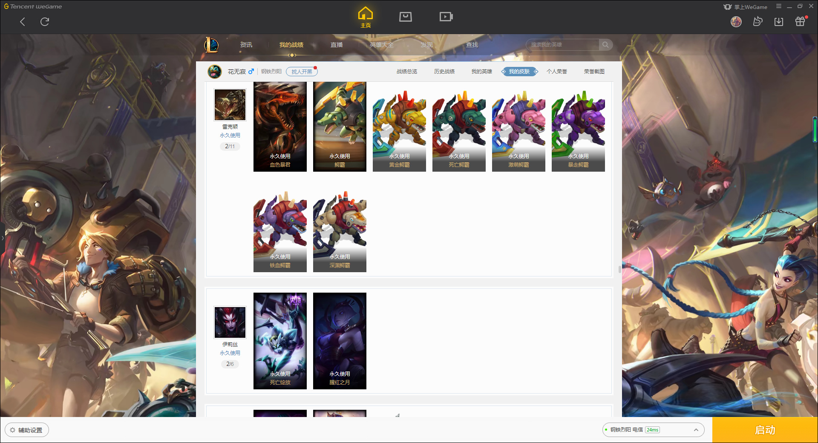Open the 主页 home icon
Viewport: 818px width, 443px height.
[x=366, y=17]
